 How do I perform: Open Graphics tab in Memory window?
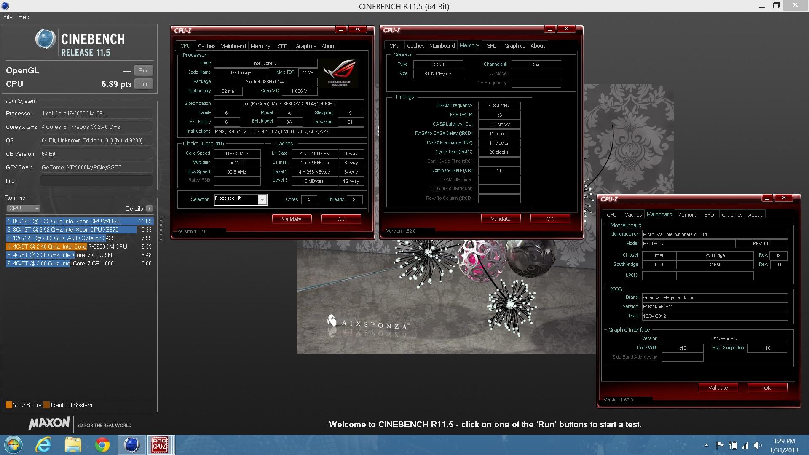point(514,45)
